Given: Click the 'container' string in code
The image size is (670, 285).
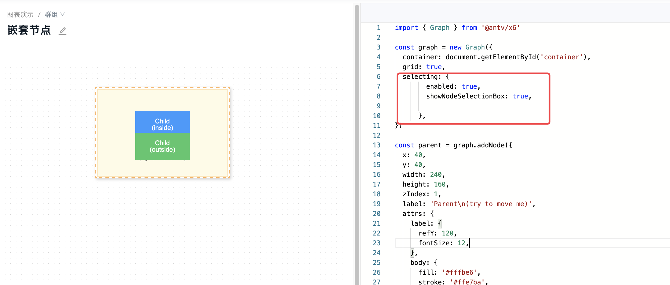Looking at the screenshot, I should (x=562, y=57).
